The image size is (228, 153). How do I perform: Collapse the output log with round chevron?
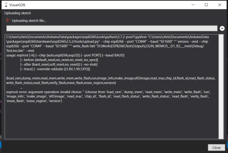coord(222,28)
